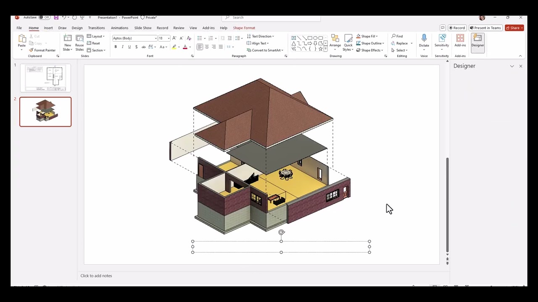Apply the yellow text highlight color

click(174, 47)
